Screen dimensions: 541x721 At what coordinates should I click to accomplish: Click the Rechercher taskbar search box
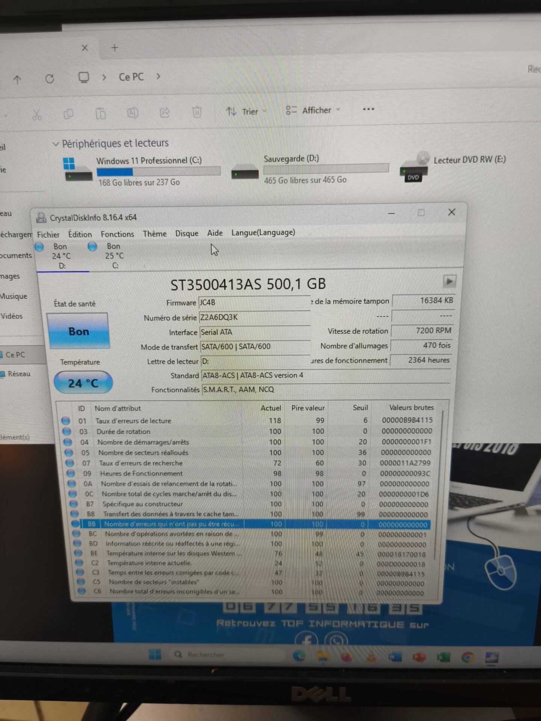pos(225,655)
